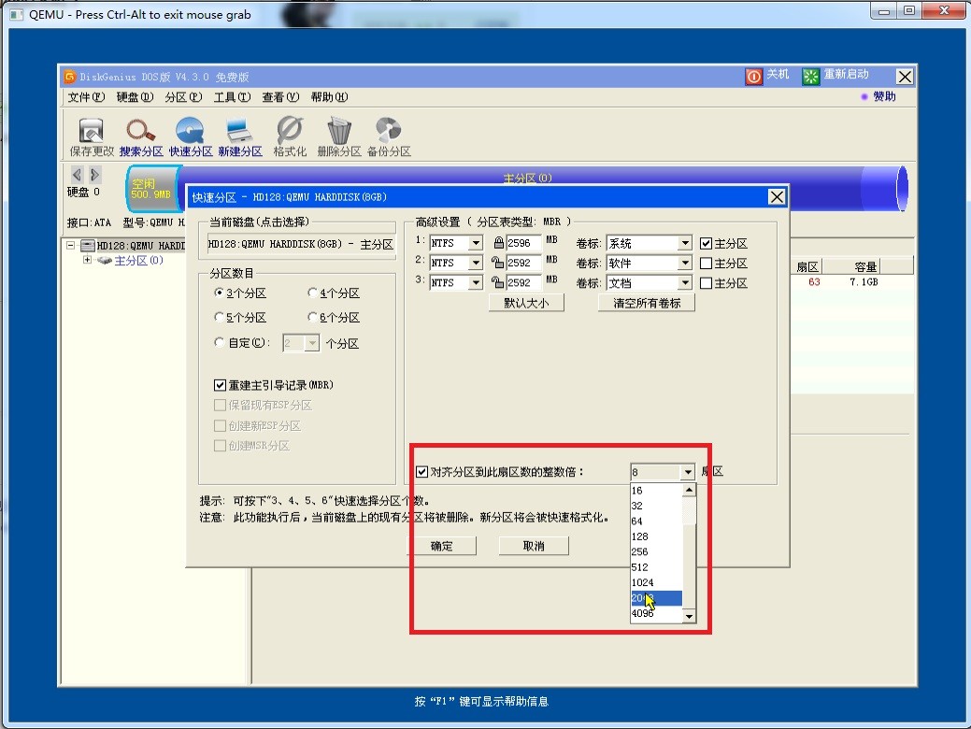Screen dimensions: 971x729
Task: Uncheck the 重建主引导记录(MBR) checkbox
Action: coord(220,385)
